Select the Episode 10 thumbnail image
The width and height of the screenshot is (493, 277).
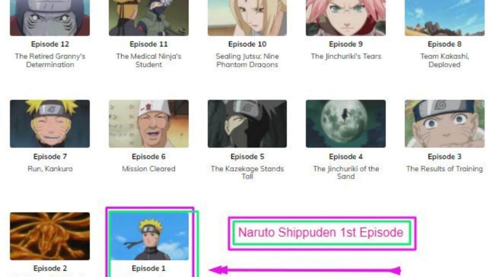(247, 18)
